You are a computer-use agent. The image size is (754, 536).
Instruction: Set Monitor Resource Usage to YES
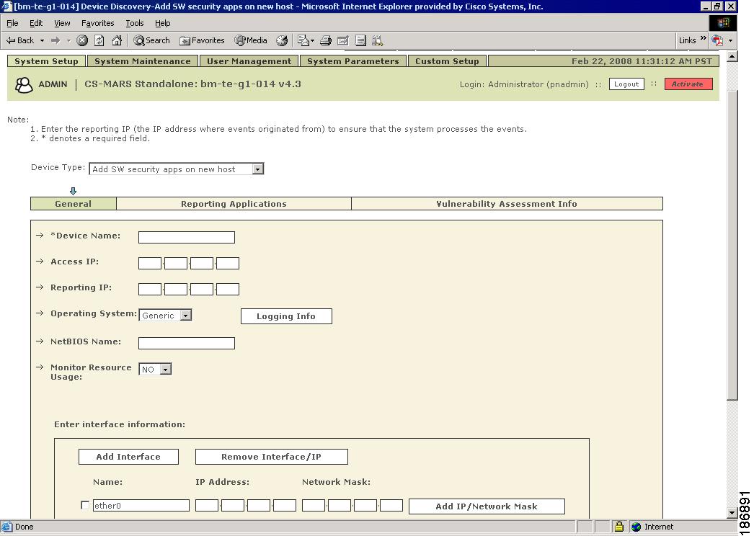point(167,369)
